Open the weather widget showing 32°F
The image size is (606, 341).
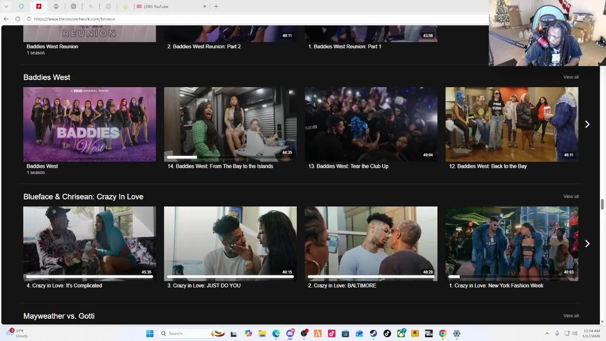click(17, 333)
